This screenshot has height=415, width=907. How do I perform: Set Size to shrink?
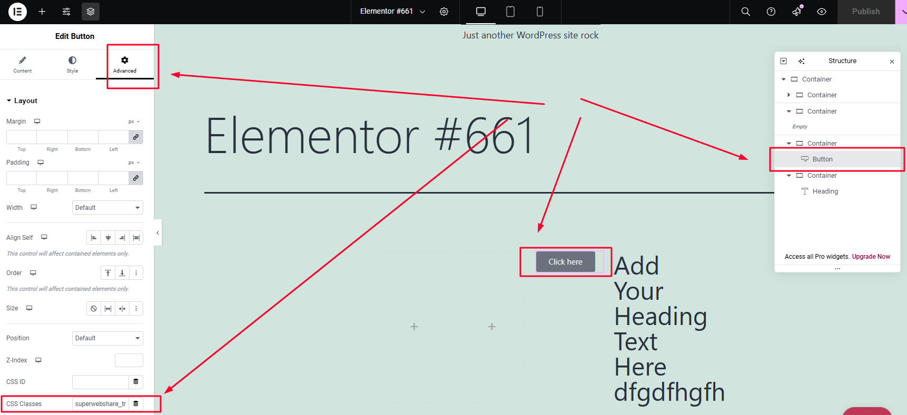pos(122,308)
